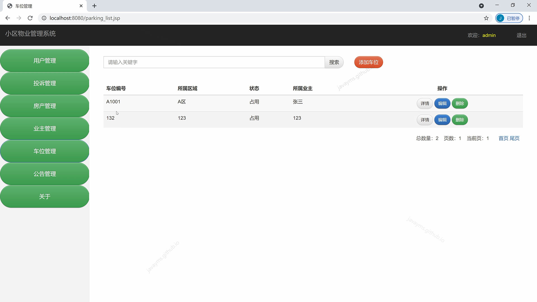Image resolution: width=537 pixels, height=302 pixels.
Task: Click the browser back arrow
Action: (x=8, y=18)
